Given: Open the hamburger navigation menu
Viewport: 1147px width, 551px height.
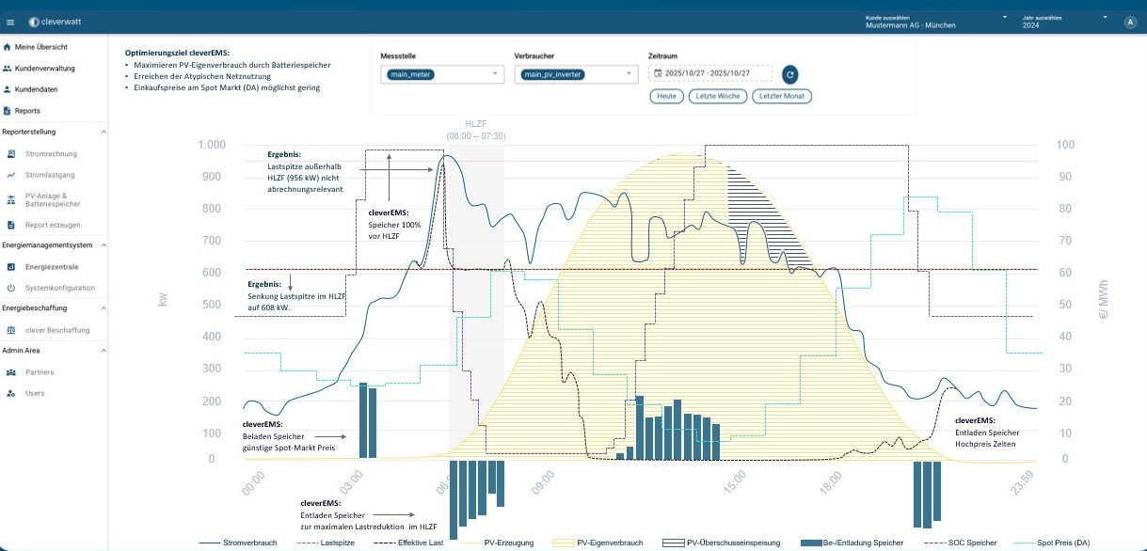Looking at the screenshot, I should pyautogui.click(x=10, y=21).
